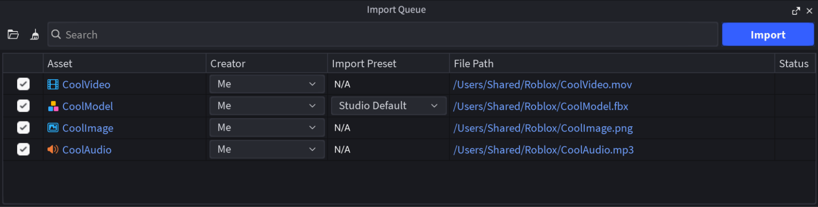The width and height of the screenshot is (818, 207).
Task: Pop out the Import Queue window
Action: 795,11
